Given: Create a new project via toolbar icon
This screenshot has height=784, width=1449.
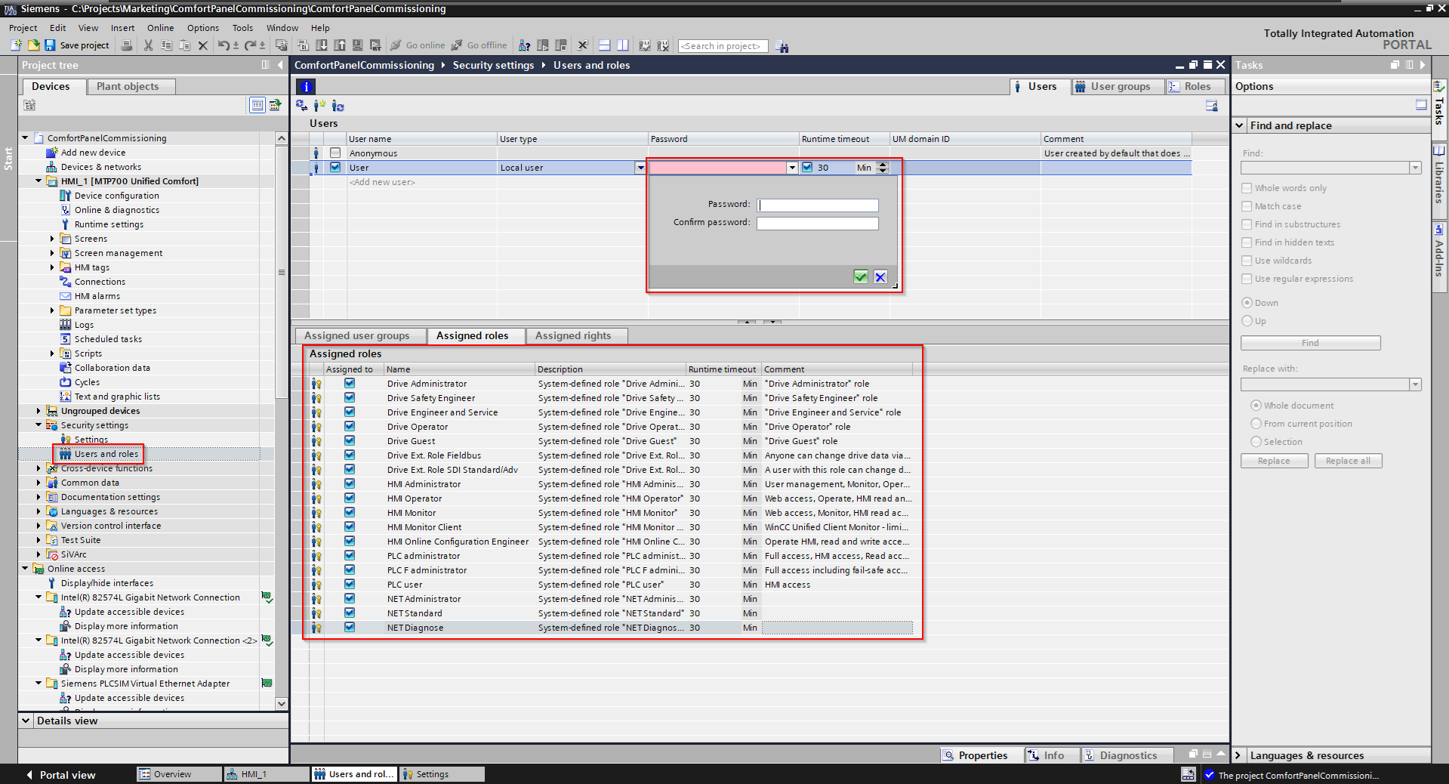Looking at the screenshot, I should 16,45.
